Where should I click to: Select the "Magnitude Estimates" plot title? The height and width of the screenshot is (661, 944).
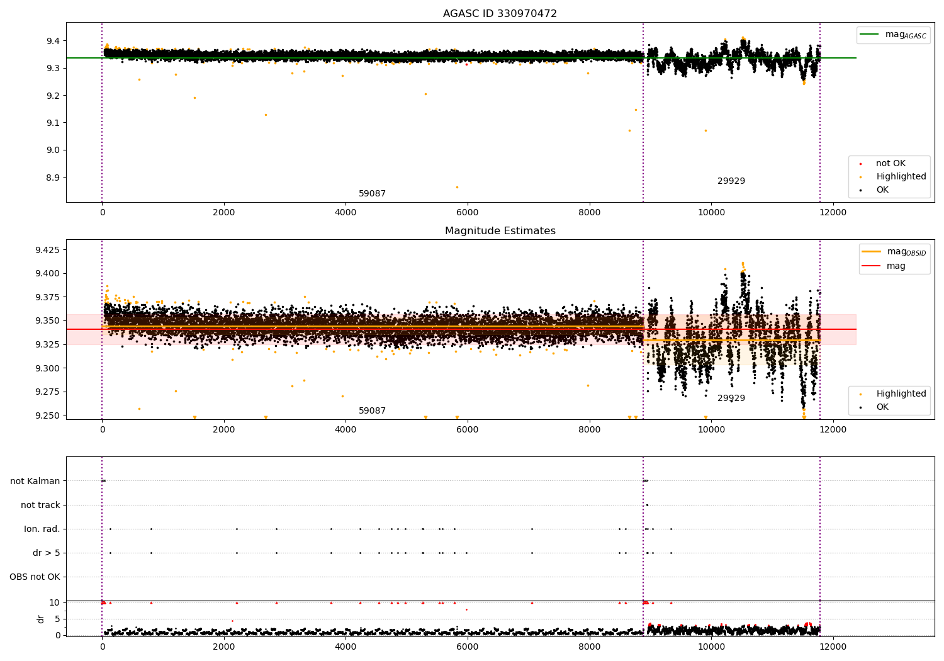[500, 231]
